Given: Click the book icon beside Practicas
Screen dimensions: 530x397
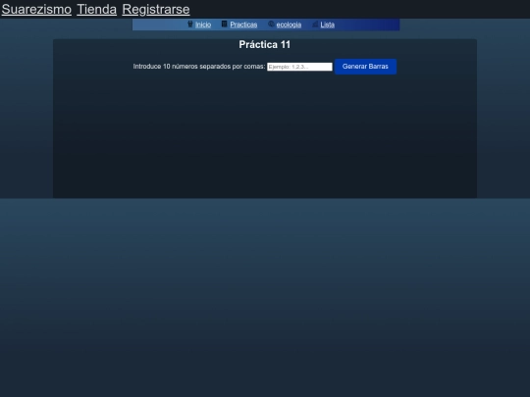Looking at the screenshot, I should coord(224,24).
